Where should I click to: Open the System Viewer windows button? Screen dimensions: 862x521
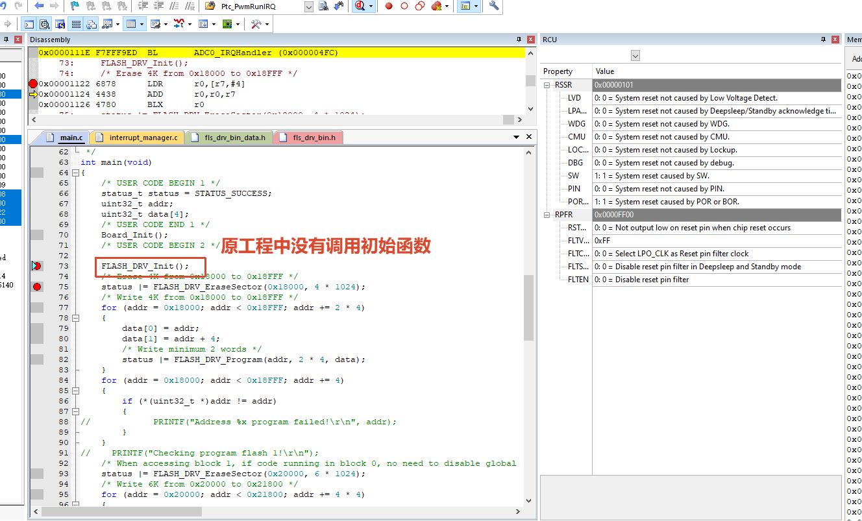[203, 24]
